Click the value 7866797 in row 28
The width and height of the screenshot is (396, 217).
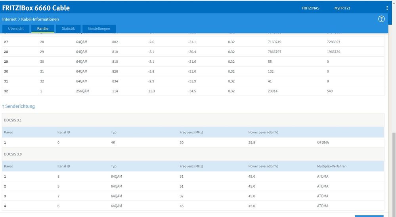coord(275,52)
